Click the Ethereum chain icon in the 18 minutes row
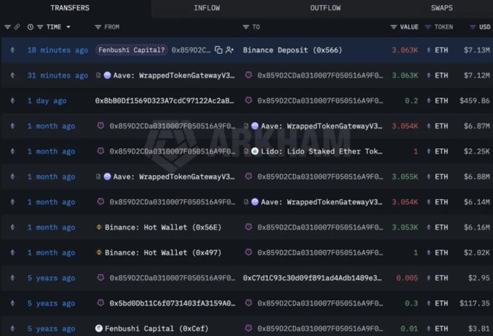 click(13, 50)
